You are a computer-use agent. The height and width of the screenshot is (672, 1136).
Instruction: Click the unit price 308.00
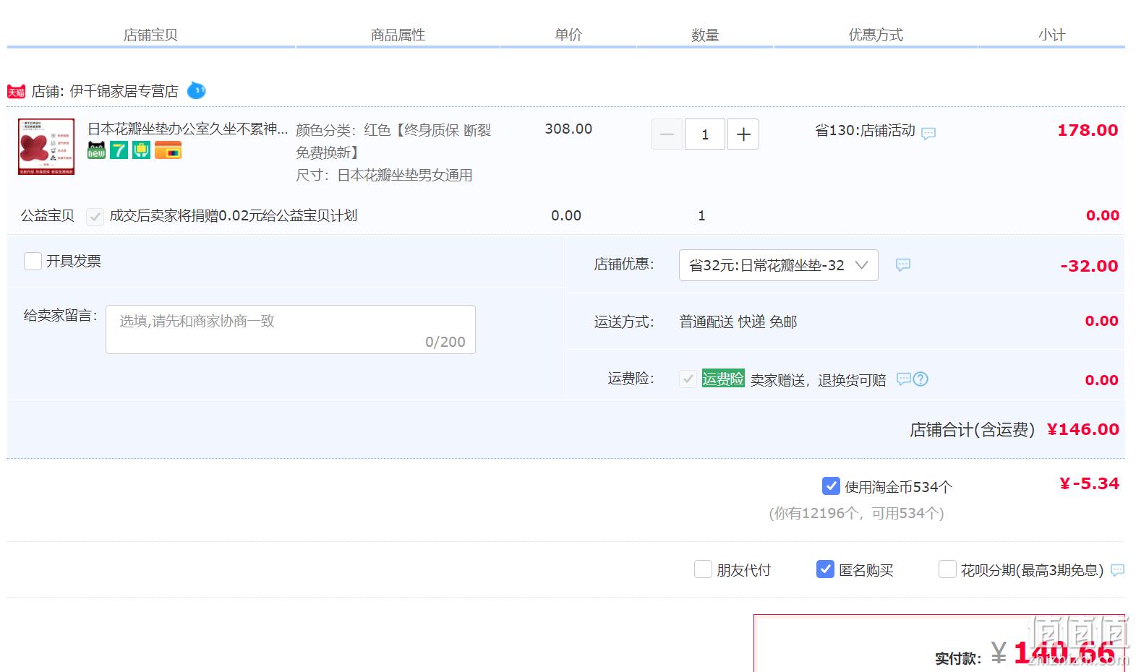click(568, 129)
